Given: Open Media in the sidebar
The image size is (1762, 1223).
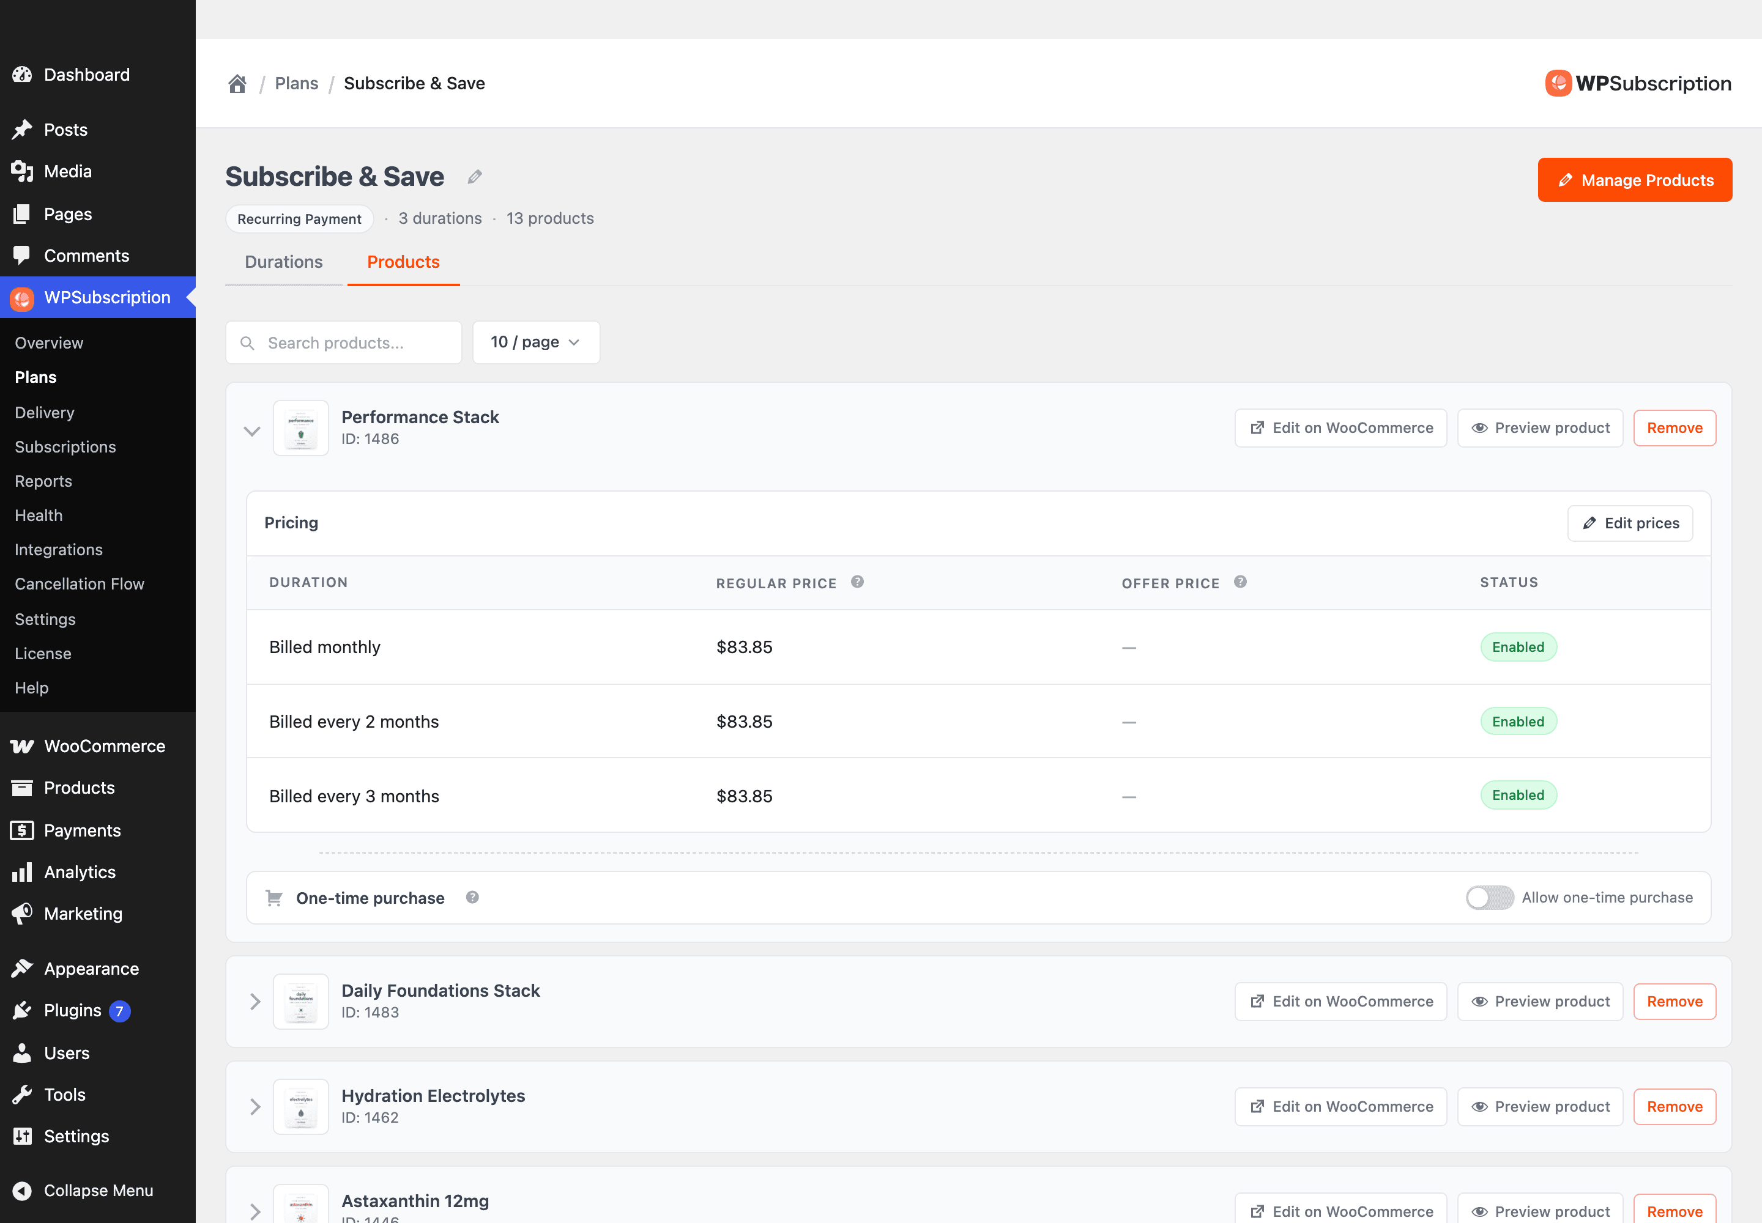Looking at the screenshot, I should [98, 172].
